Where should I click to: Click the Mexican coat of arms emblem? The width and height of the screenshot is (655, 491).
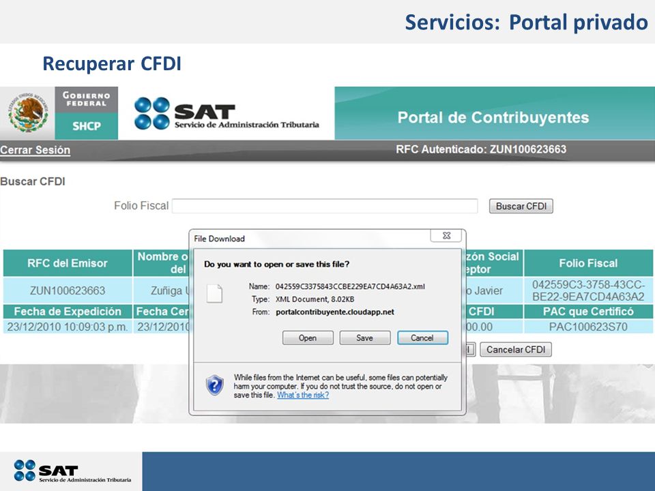[x=27, y=113]
